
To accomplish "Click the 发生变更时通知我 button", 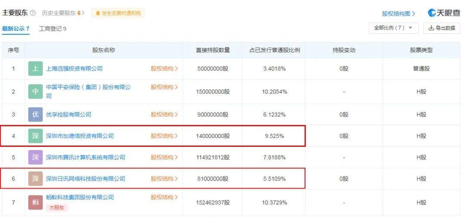I will [x=118, y=13].
